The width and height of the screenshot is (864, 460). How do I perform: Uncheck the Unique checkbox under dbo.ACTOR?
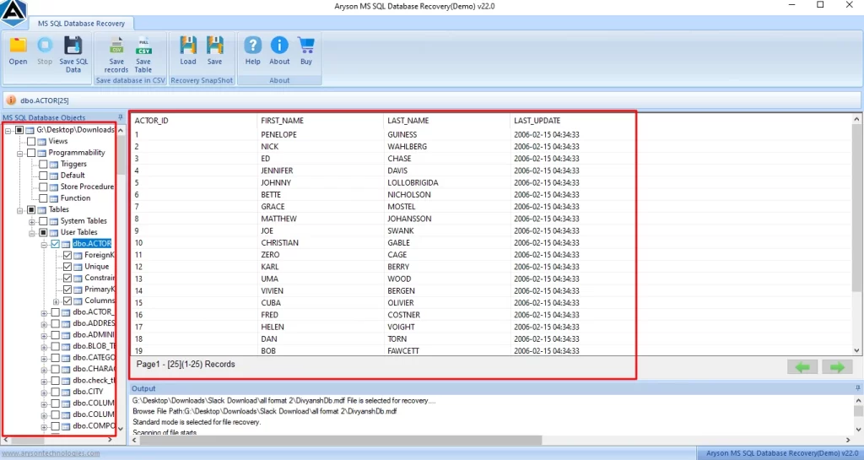click(67, 267)
